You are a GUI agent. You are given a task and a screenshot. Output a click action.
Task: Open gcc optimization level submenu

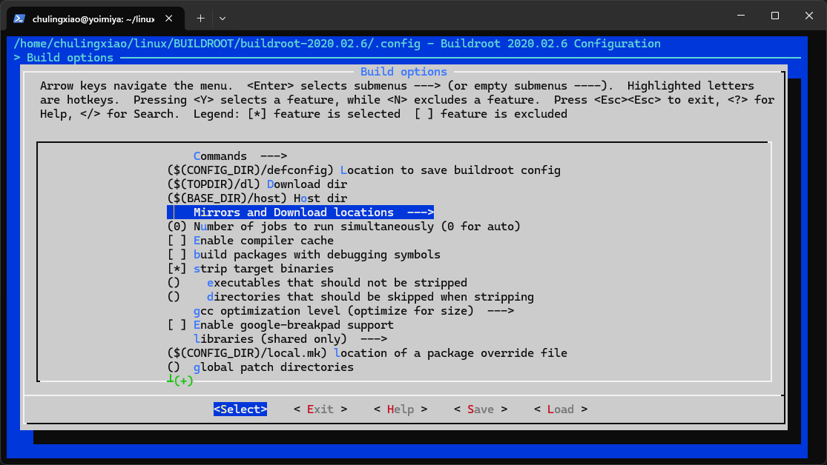pos(353,311)
